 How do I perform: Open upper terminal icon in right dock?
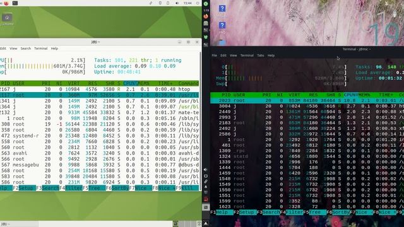[x=206, y=30]
